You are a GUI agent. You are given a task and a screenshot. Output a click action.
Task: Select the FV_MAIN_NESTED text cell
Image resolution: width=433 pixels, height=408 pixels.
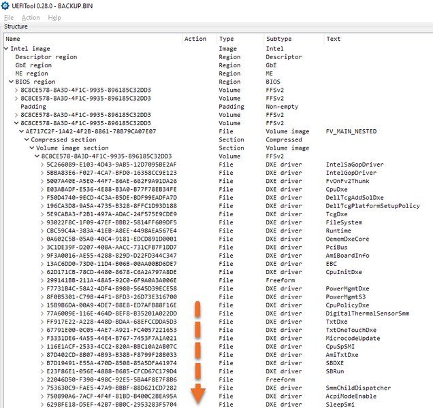click(351, 131)
